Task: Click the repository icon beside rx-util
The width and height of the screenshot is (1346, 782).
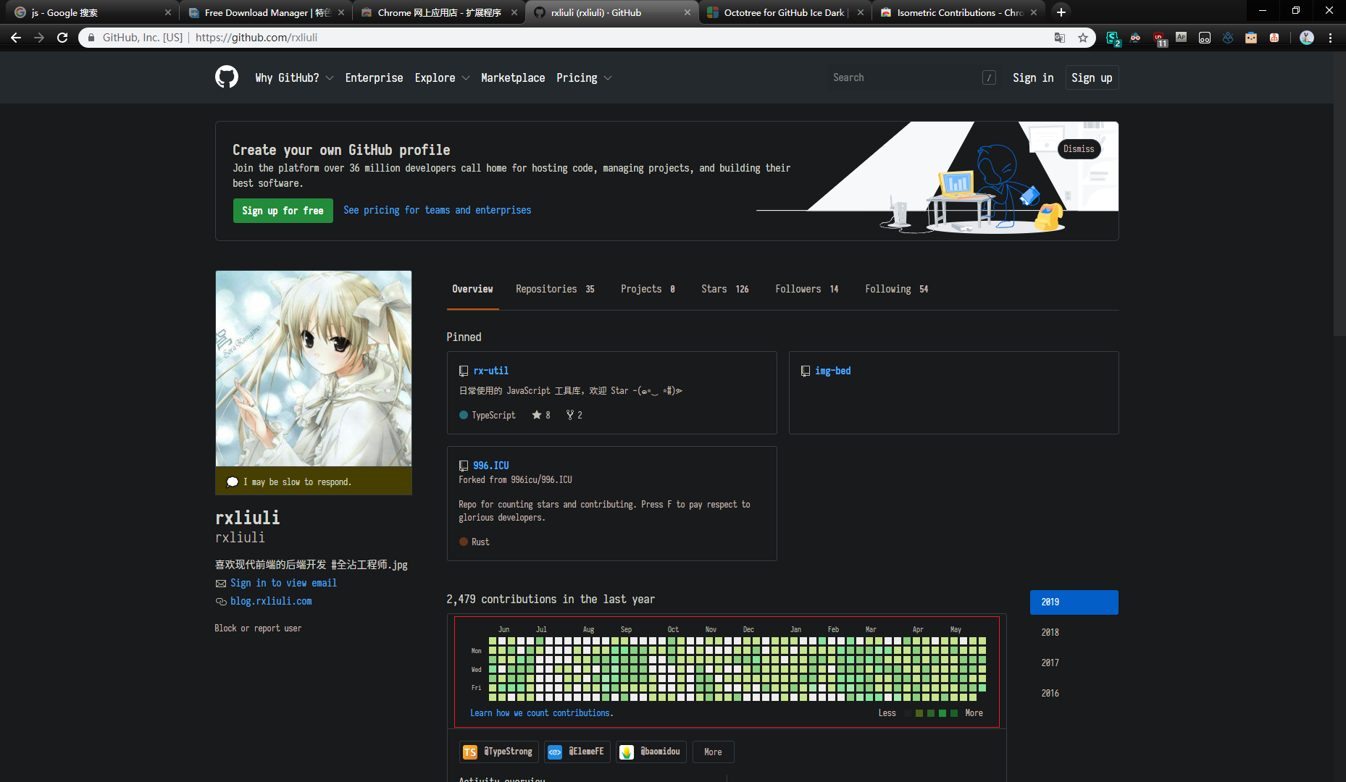Action: pyautogui.click(x=464, y=371)
